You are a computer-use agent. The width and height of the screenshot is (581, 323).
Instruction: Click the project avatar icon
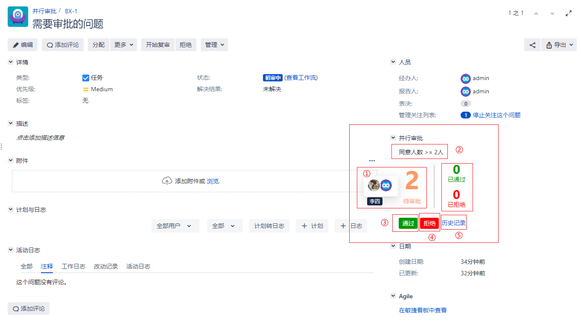(x=18, y=17)
